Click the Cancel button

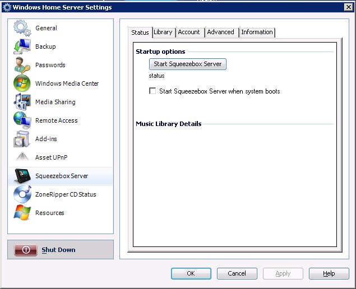[x=237, y=273]
